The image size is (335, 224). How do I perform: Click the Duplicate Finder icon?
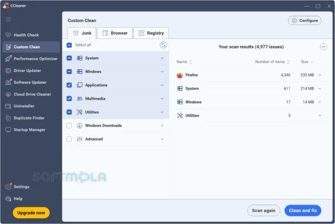coord(8,118)
